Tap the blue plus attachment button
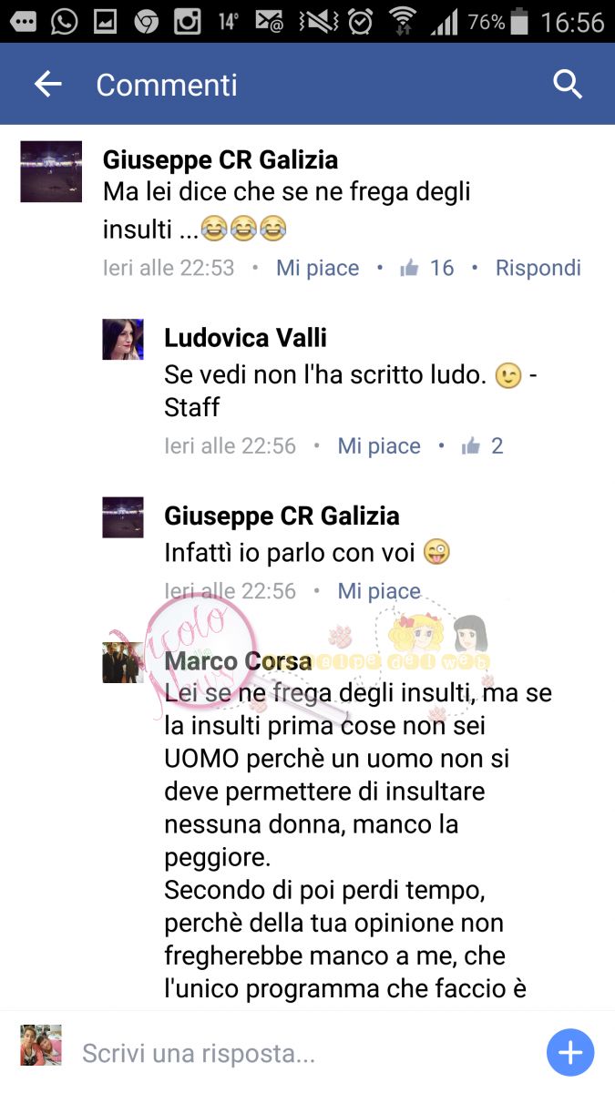Viewport: 615px width, 1093px height. click(x=570, y=1054)
